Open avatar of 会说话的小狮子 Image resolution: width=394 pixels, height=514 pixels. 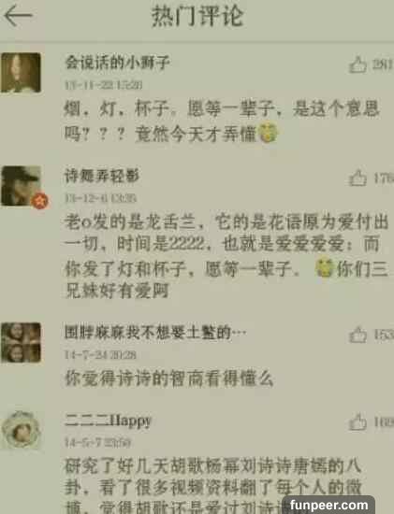coord(21,73)
